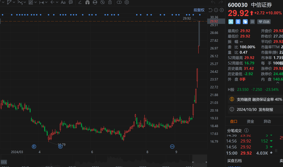283x167 pixels.
Task: Expand the range measure dropdown arrow
Action: (x=46, y=2)
